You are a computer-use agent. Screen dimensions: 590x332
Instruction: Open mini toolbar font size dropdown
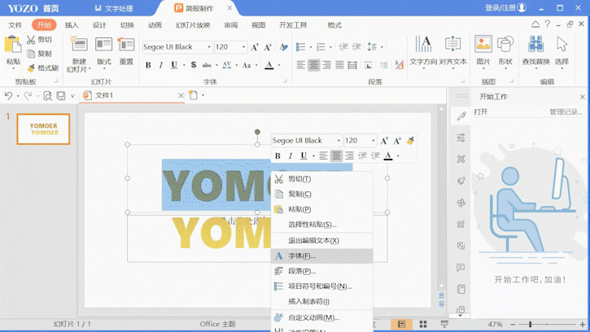pyautogui.click(x=373, y=141)
